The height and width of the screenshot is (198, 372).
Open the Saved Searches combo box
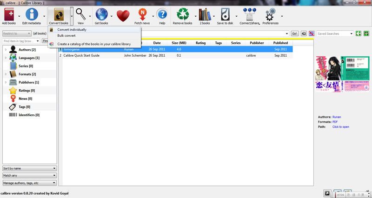(x=335, y=33)
